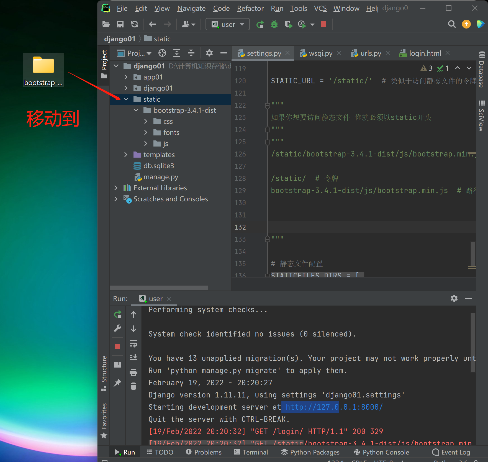Open file with the folder toolbar icon
This screenshot has height=462, width=488.
pyautogui.click(x=106, y=24)
